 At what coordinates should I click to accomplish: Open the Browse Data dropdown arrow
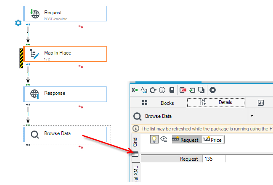point(252,116)
